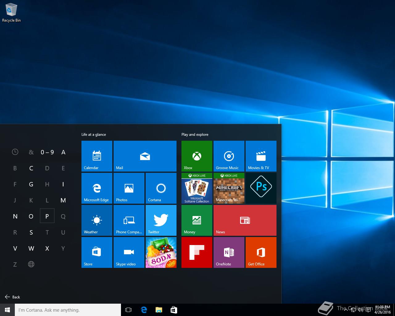
Task: Open the Calendar tile
Action: click(x=97, y=156)
